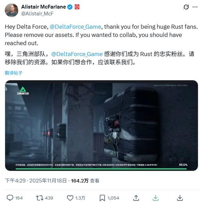
Task: Open @DeltaForce_Game mention in English text
Action: (75, 27)
